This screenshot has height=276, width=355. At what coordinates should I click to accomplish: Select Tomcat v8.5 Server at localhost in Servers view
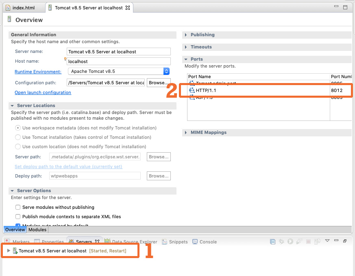(x=52, y=251)
